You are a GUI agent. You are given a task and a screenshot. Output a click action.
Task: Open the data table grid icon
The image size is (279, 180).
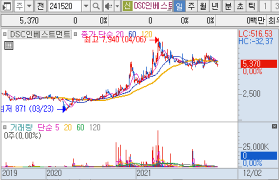coord(8,45)
